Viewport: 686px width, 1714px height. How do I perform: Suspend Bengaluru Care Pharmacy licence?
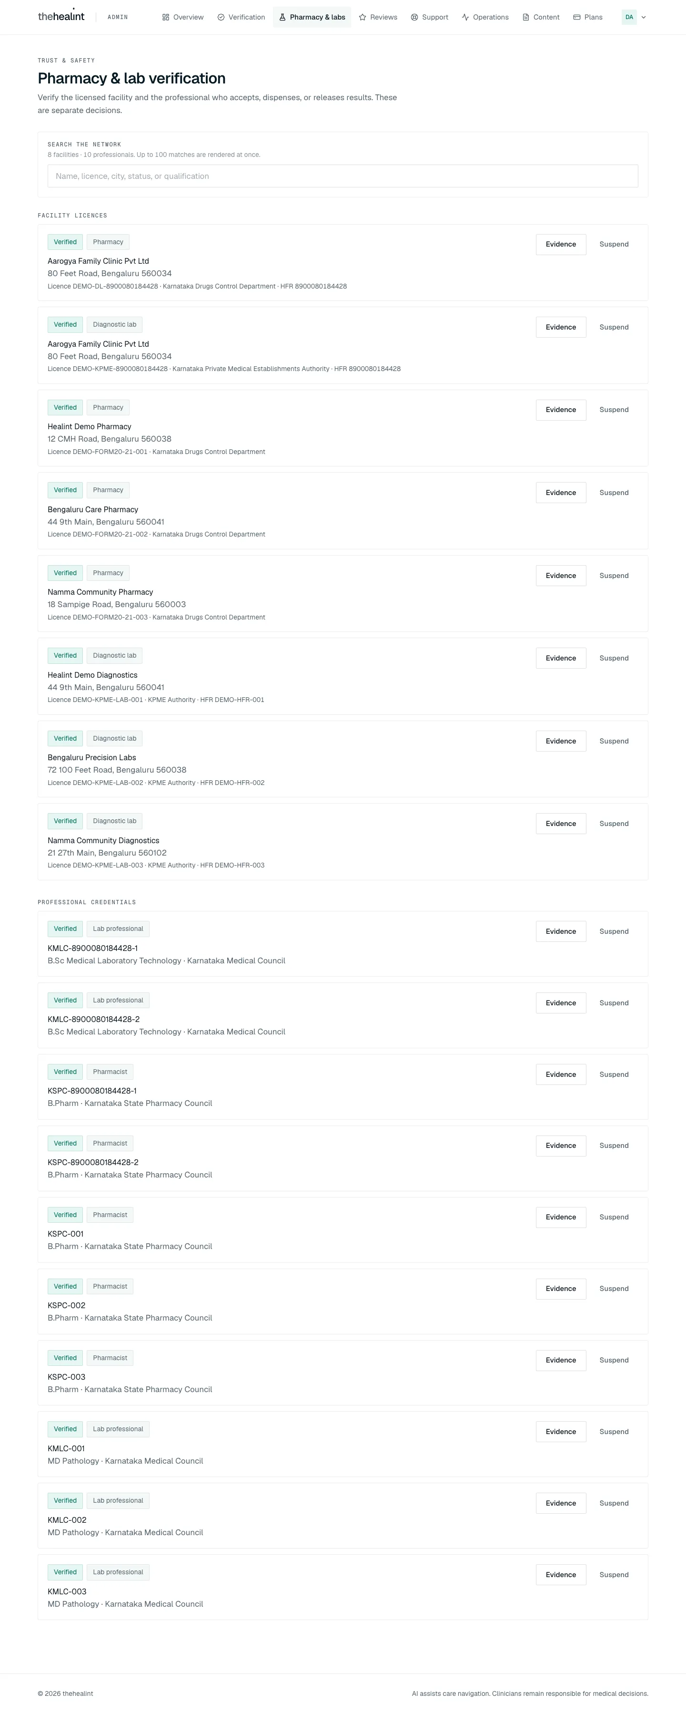pyautogui.click(x=614, y=493)
